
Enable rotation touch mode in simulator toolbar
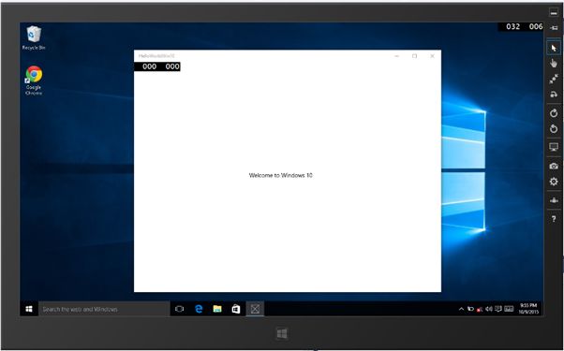pos(554,95)
